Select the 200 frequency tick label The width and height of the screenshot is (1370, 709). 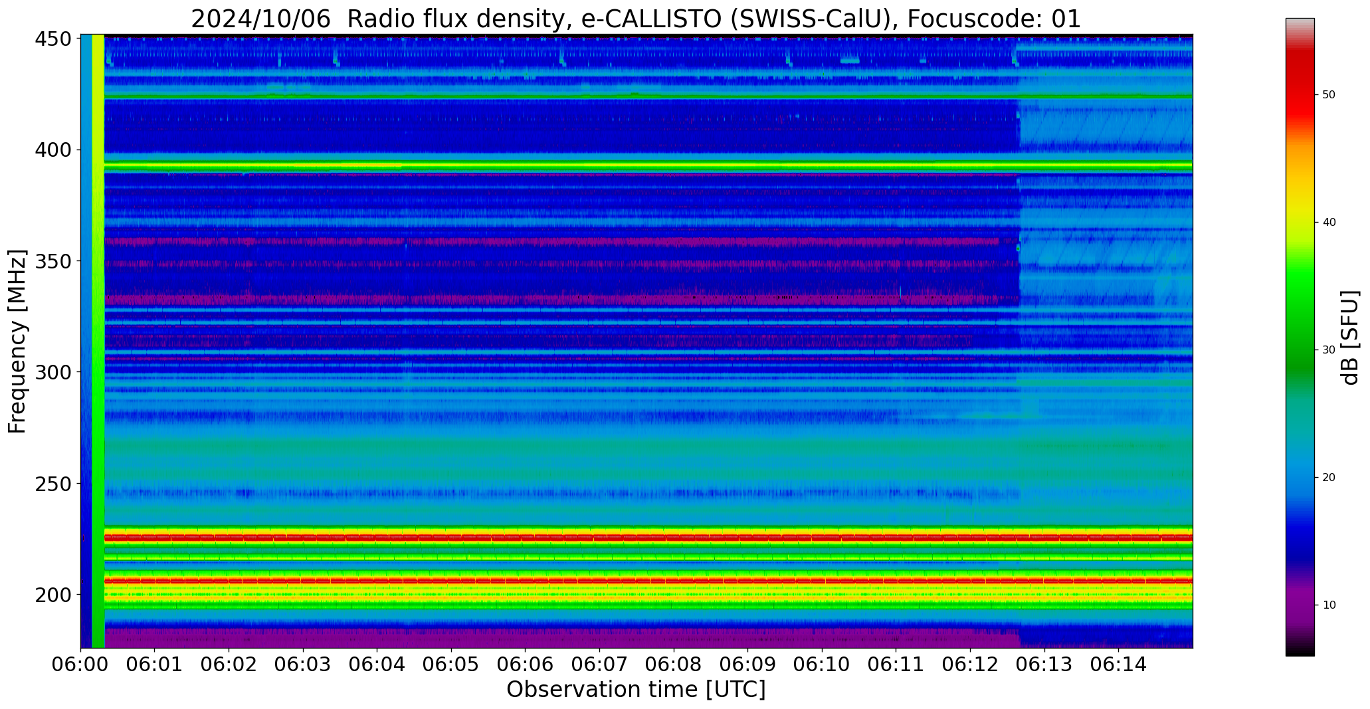pos(52,594)
